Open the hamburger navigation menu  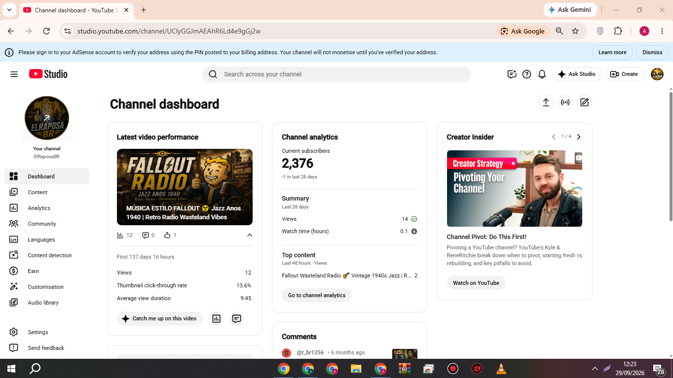pyautogui.click(x=14, y=74)
